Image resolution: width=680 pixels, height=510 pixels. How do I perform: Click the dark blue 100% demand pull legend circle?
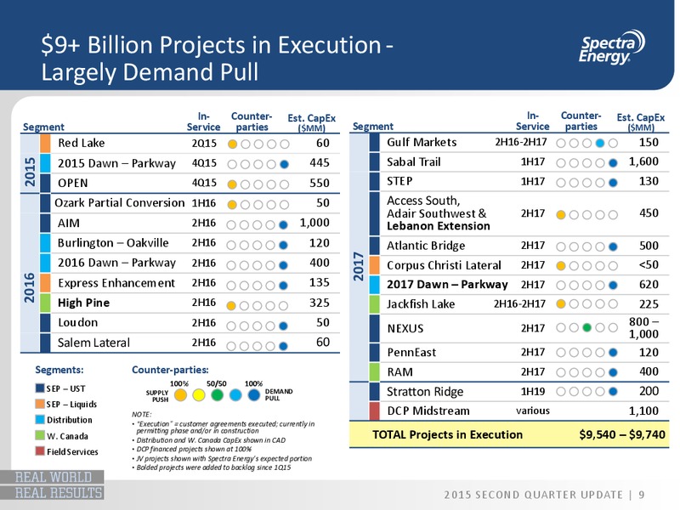coord(253,395)
